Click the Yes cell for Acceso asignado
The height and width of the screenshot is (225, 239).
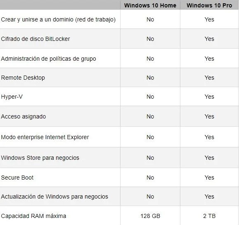coord(209,116)
